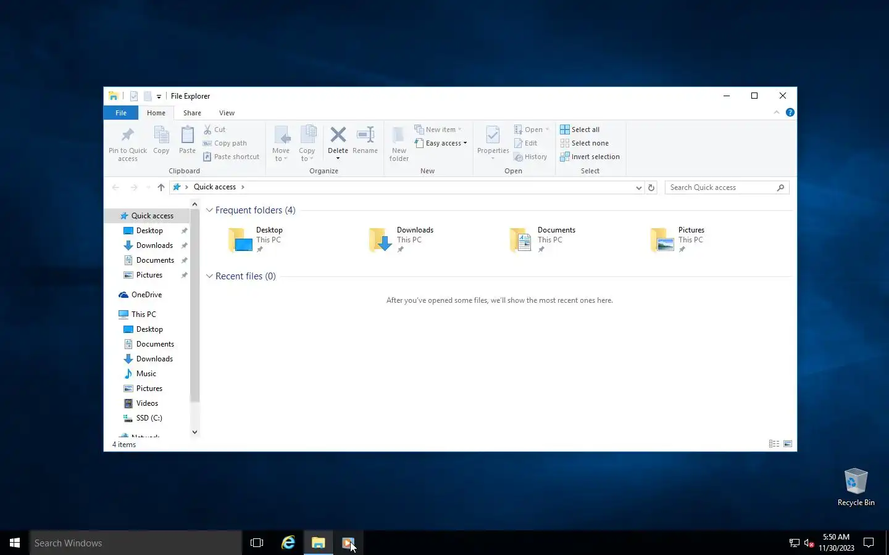Image resolution: width=889 pixels, height=555 pixels.
Task: Click the Refresh button beside address bar
Action: [x=651, y=187]
